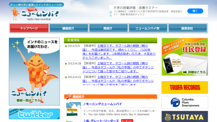
Task: Open the Columbia Music Entertainment banner
Action: pyautogui.click(x=185, y=102)
